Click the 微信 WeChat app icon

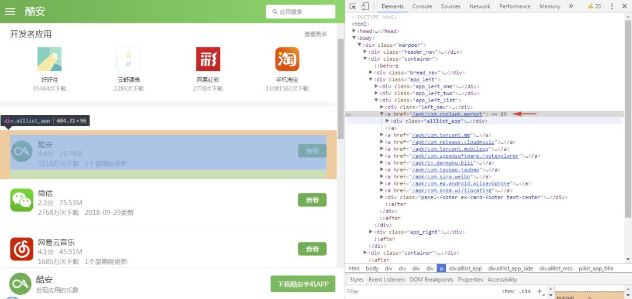(x=22, y=200)
